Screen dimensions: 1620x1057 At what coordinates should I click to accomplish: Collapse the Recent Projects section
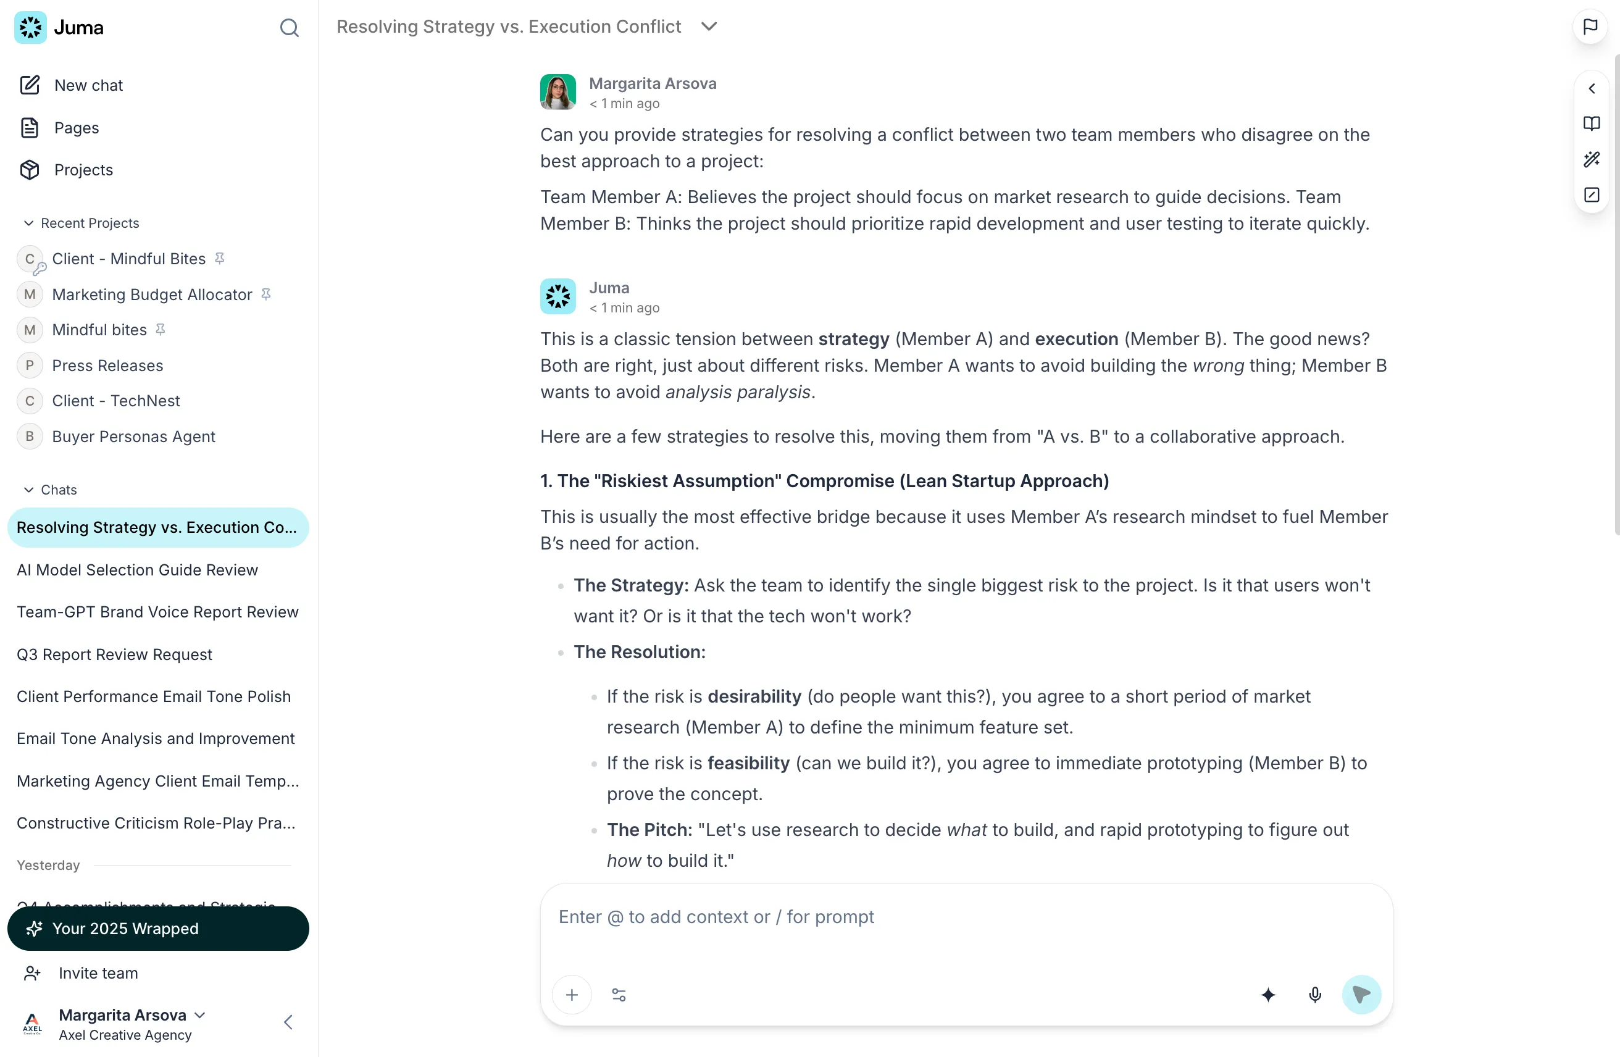28,222
